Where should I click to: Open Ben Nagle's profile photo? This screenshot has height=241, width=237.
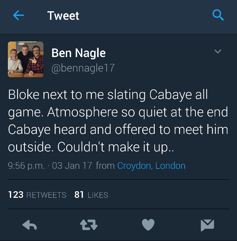(x=26, y=59)
